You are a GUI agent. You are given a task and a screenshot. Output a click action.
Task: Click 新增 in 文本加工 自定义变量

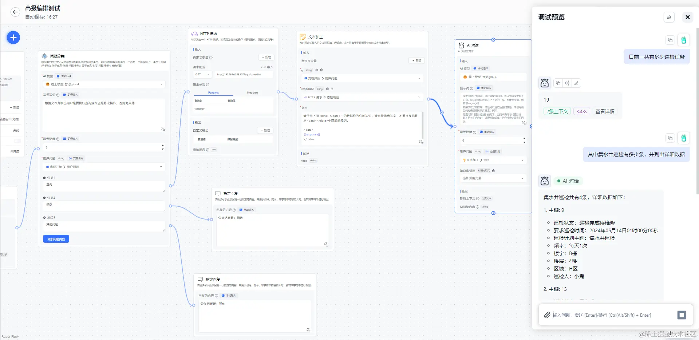click(x=417, y=61)
